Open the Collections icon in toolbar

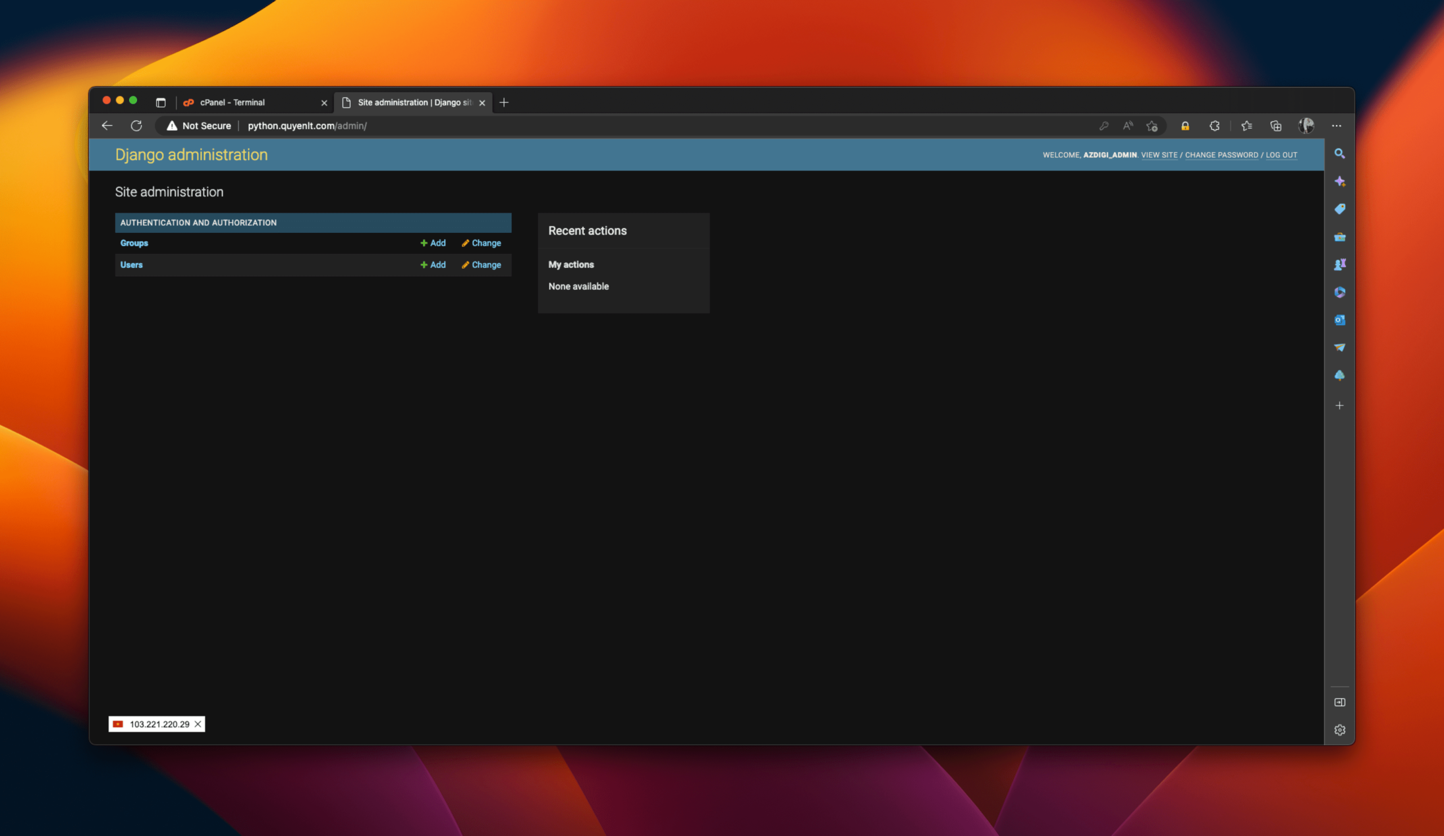coord(1275,126)
